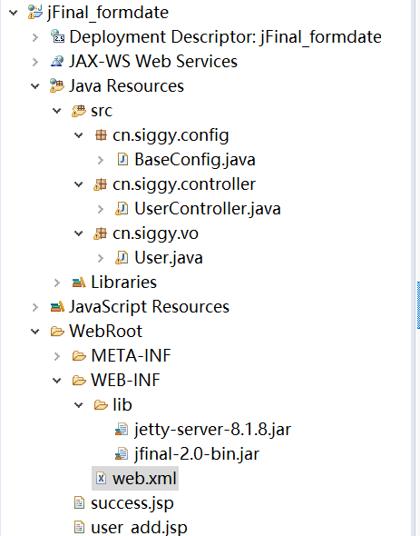The width and height of the screenshot is (420, 536).
Task: Collapse the Java Resources node
Action: pyautogui.click(x=35, y=86)
